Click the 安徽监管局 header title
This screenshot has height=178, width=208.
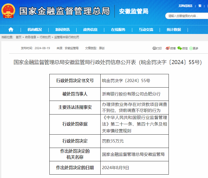134,11
